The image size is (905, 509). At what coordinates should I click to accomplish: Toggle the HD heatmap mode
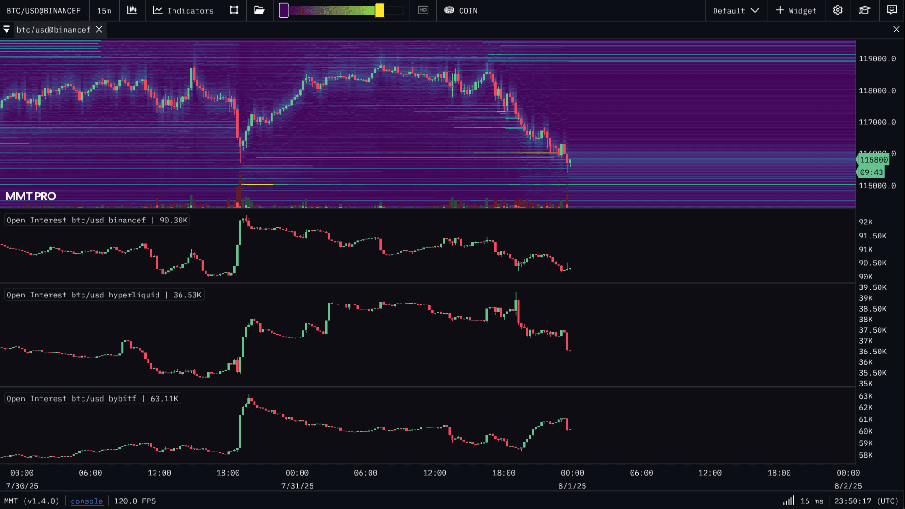(x=423, y=10)
